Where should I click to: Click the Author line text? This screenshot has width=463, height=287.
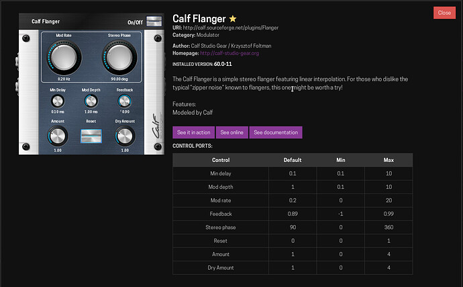coord(221,46)
